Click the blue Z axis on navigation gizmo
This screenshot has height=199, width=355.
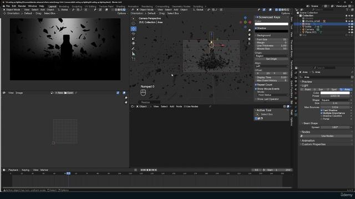click(x=245, y=18)
